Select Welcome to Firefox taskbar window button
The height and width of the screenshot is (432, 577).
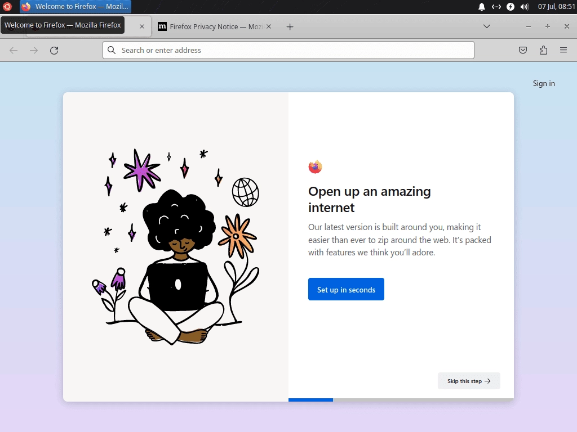pyautogui.click(x=76, y=7)
